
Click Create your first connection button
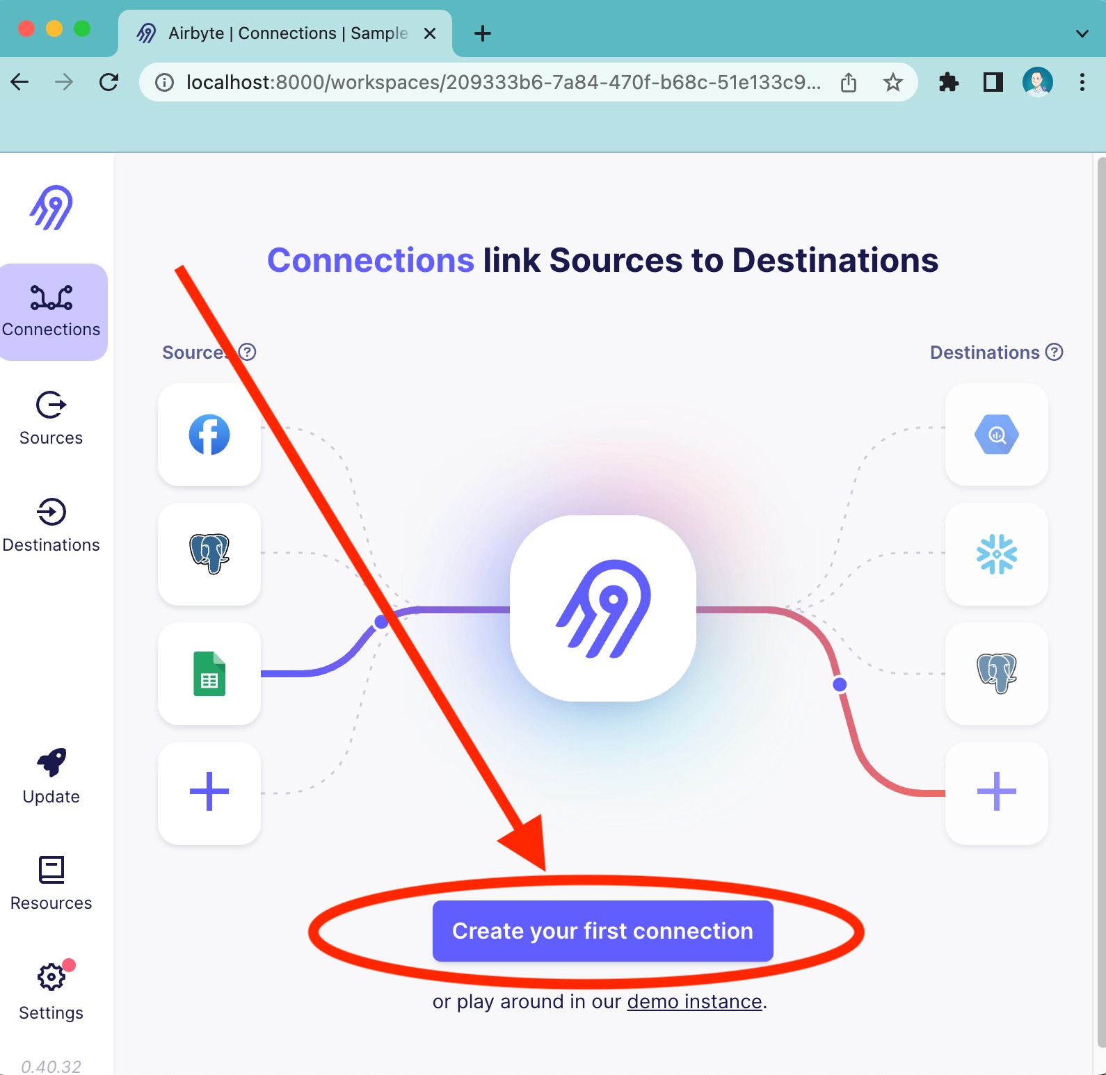(x=603, y=931)
